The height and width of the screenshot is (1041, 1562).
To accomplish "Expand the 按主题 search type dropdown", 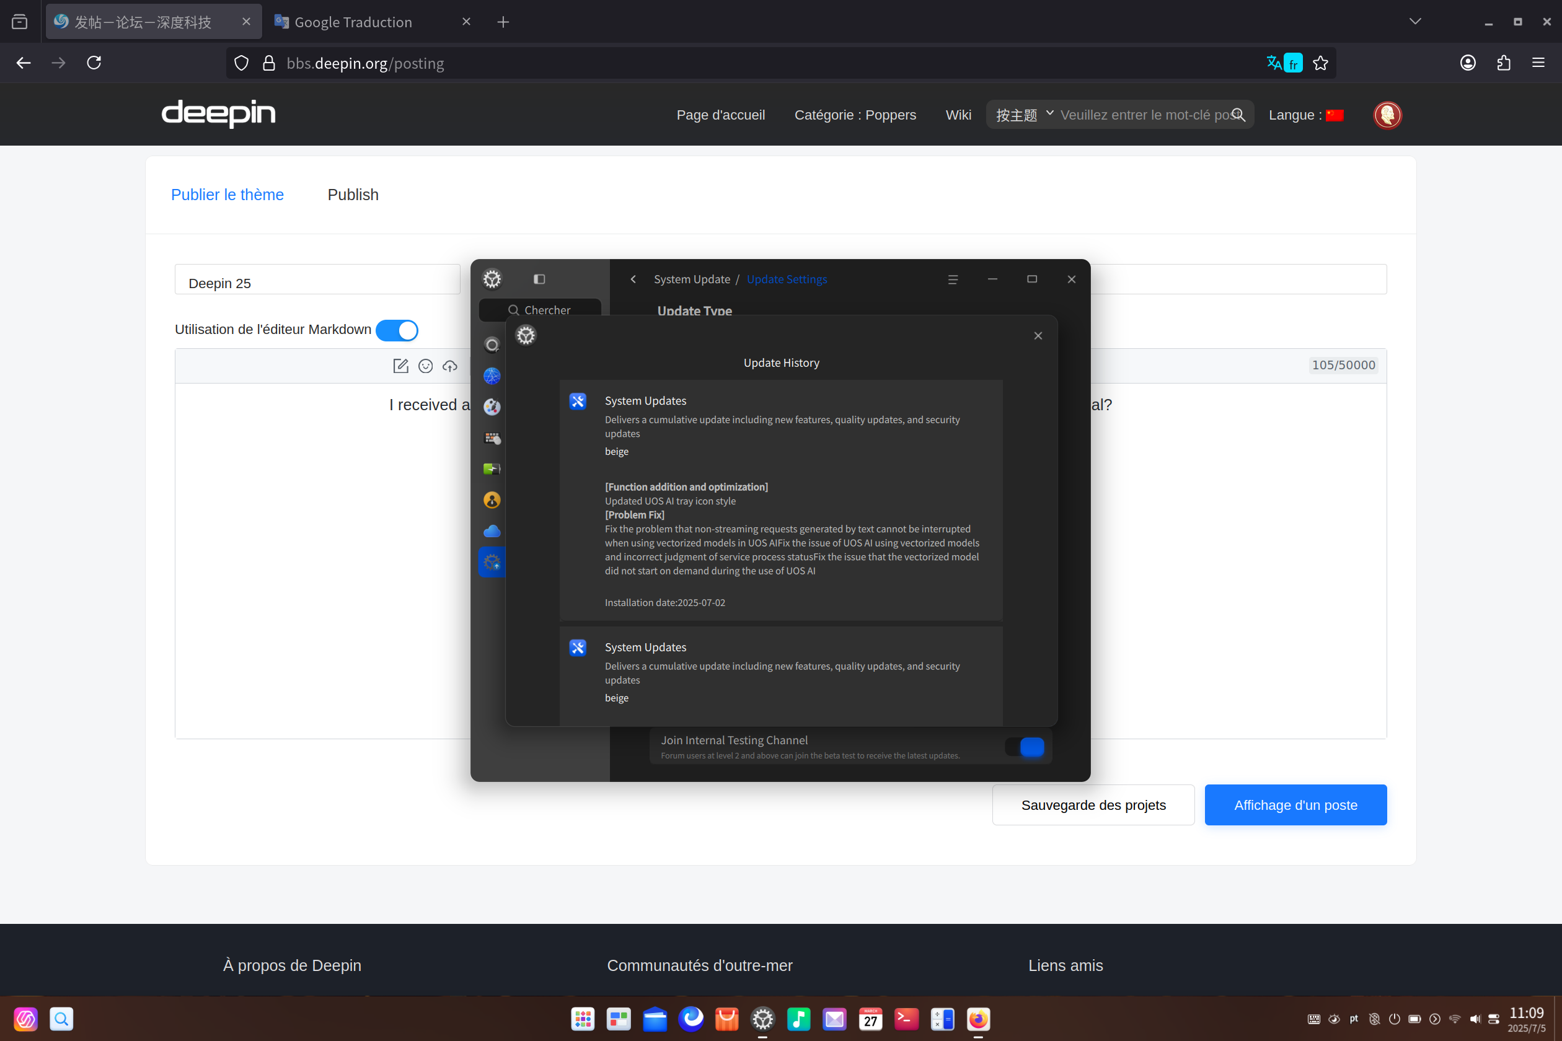I will pos(1025,115).
